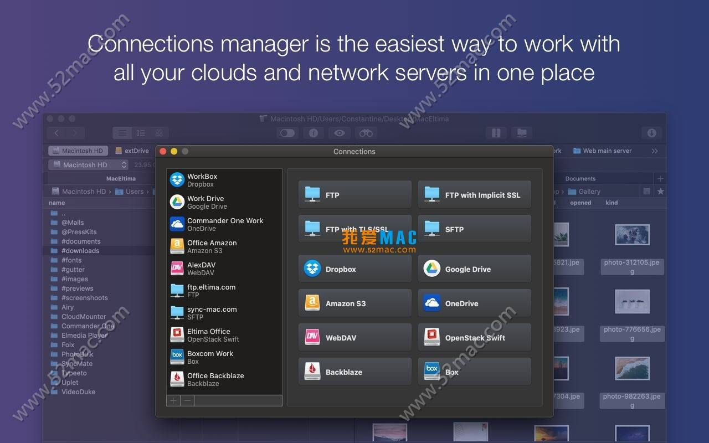Add a new Backblaze connection

[x=355, y=372]
